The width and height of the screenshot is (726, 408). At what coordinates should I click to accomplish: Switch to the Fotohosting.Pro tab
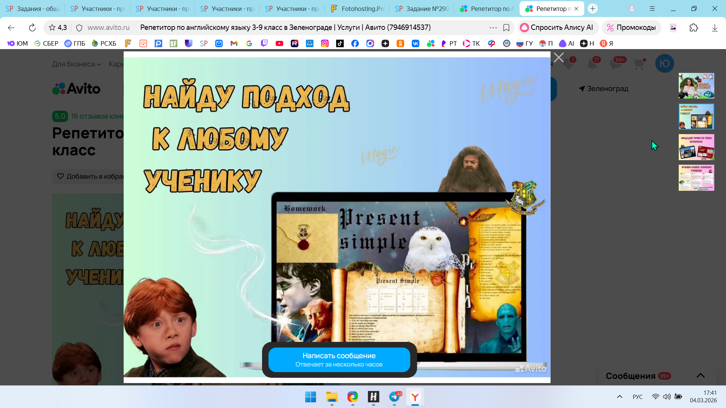coord(357,8)
